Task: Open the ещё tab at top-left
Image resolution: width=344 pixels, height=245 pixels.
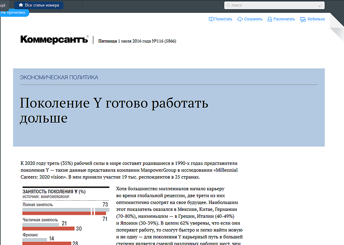Action: click(x=3, y=5)
